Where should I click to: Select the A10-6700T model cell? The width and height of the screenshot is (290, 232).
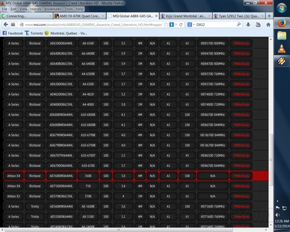tap(88, 156)
